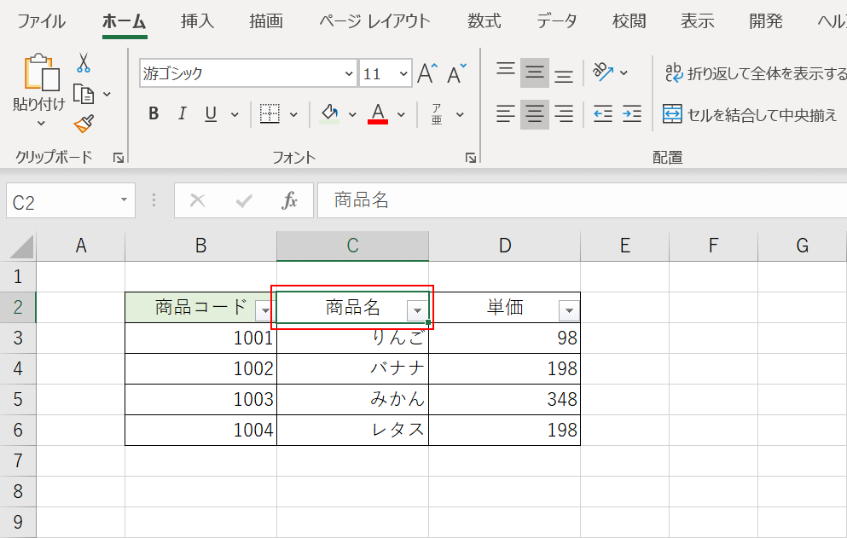Open the border style dropdown

(x=295, y=113)
